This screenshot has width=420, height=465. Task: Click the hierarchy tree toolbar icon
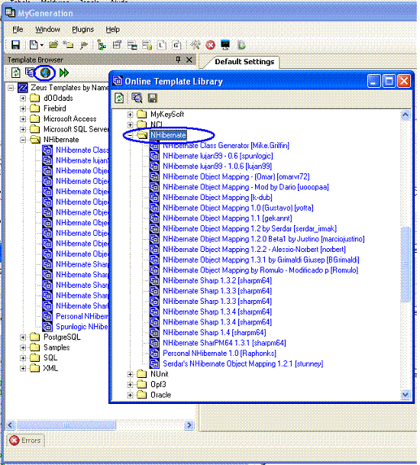[x=102, y=45]
